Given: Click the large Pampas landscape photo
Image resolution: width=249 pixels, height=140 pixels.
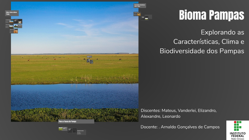Looking at the screenshot, I should tap(75, 62).
